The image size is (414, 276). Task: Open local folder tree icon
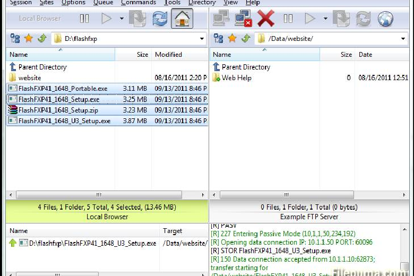15,39
